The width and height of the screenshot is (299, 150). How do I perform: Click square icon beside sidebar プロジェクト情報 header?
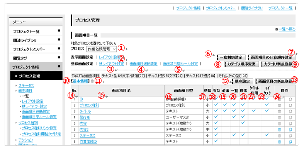tap(59, 66)
